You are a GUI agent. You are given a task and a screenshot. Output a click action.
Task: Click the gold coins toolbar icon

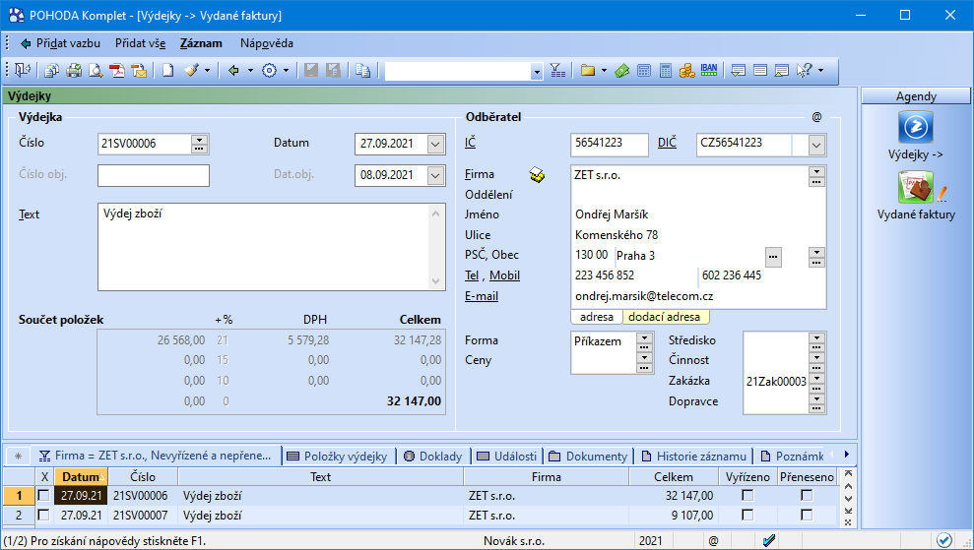(x=687, y=71)
